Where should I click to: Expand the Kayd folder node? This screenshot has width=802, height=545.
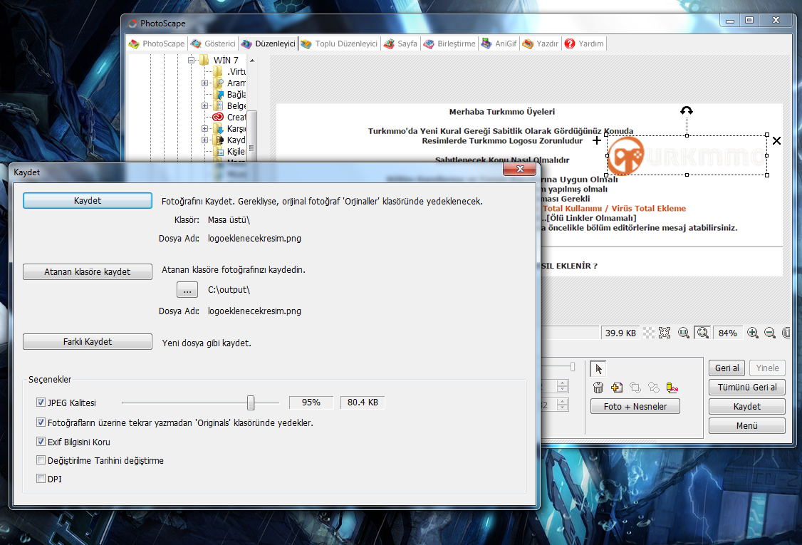(204, 140)
